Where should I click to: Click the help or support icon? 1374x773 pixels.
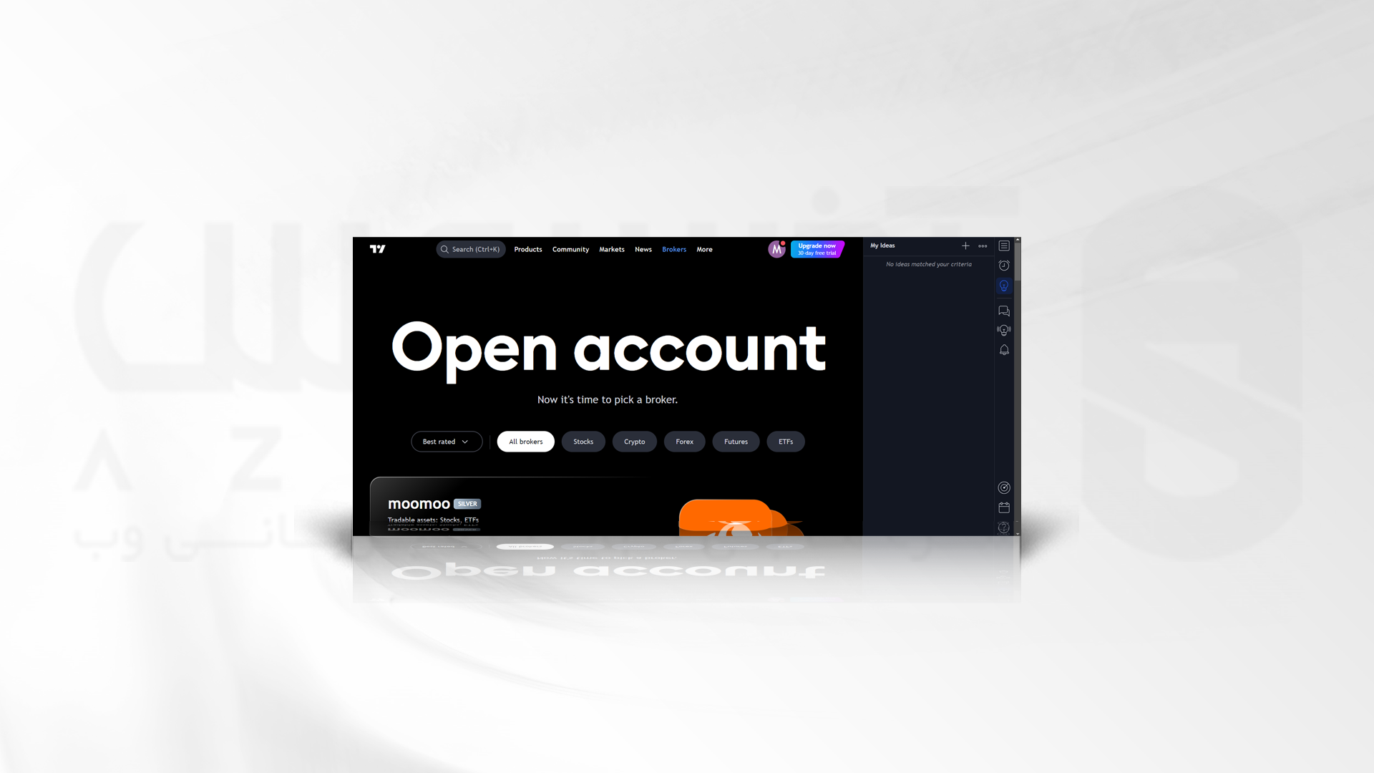(1003, 527)
